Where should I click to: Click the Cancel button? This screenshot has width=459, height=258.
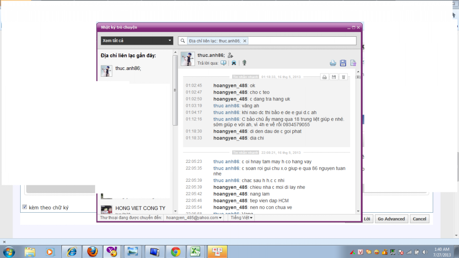[420, 219]
